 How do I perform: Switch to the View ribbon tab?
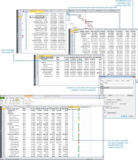22,98
